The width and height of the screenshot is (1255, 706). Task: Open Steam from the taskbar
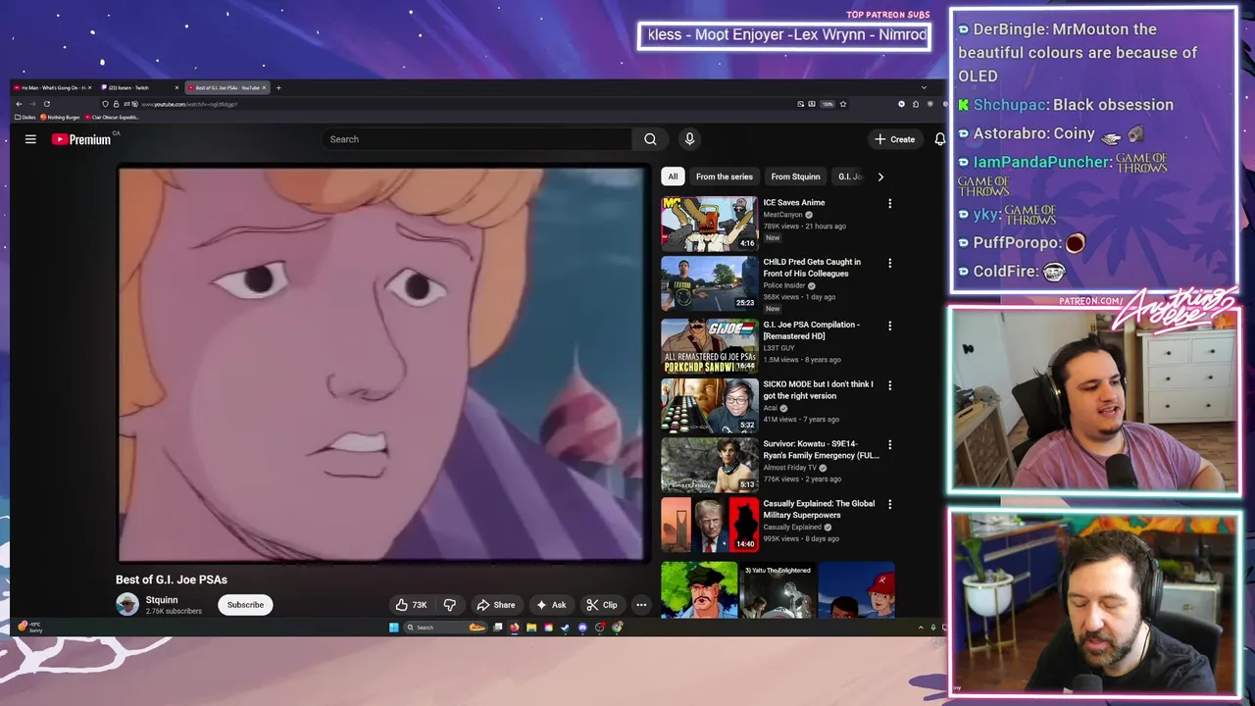pyautogui.click(x=565, y=628)
